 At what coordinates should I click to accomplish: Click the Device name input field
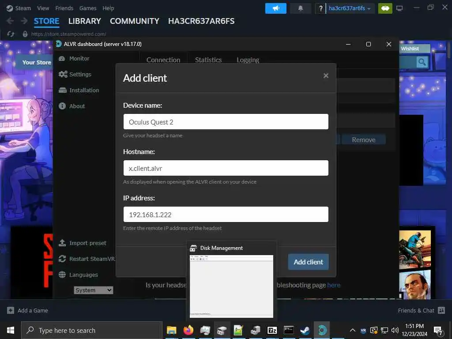[226, 122]
